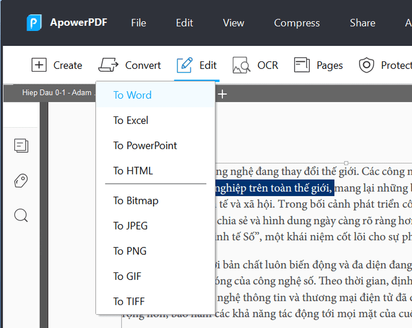The width and height of the screenshot is (412, 328).
Task: Choose To HTML conversion option
Action: [156, 170]
